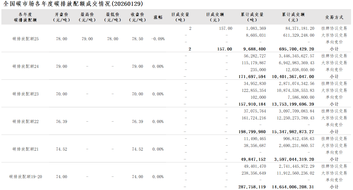Click the 各年度碳排放配额 column header
This screenshot has width=353, height=190.
point(25,17)
